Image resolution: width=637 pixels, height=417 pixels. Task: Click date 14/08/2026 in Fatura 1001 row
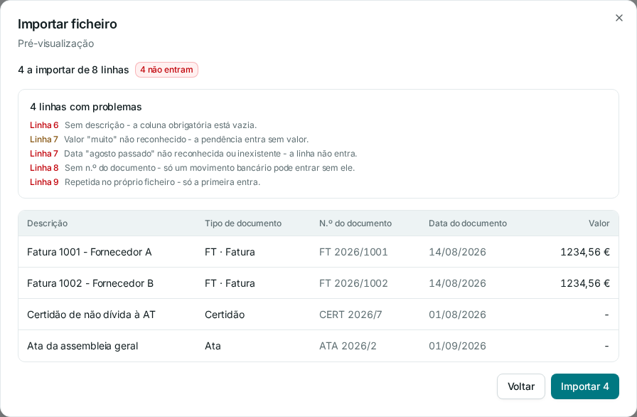457,252
